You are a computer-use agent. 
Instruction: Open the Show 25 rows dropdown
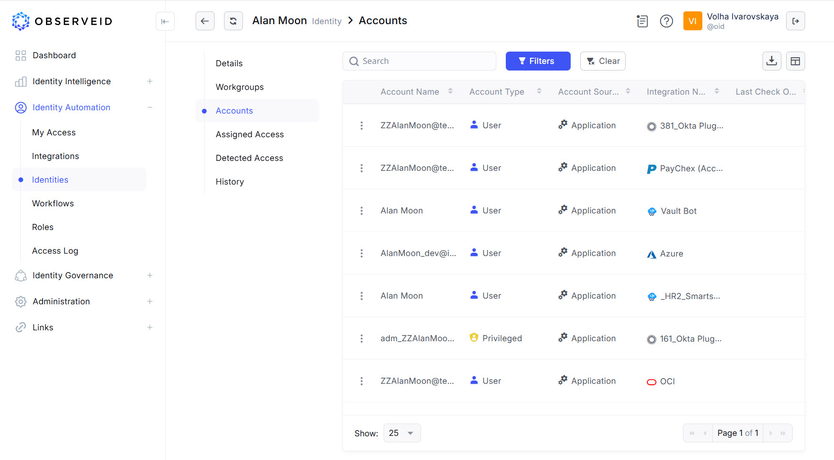402,433
